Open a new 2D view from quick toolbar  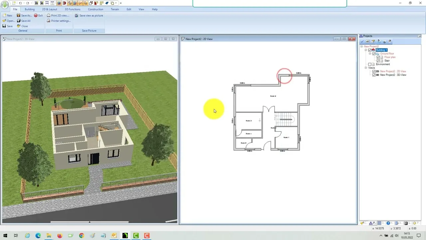[x=36, y=3]
